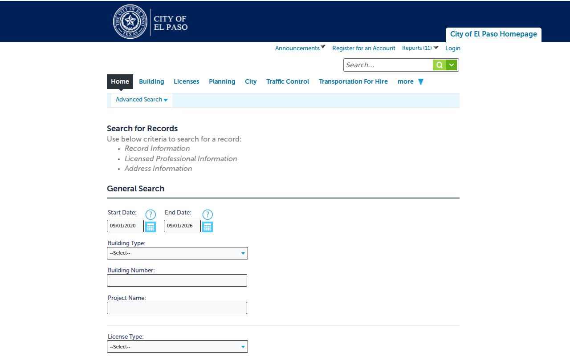Open the Traffic Control tab
The image size is (570, 356).
tap(288, 81)
